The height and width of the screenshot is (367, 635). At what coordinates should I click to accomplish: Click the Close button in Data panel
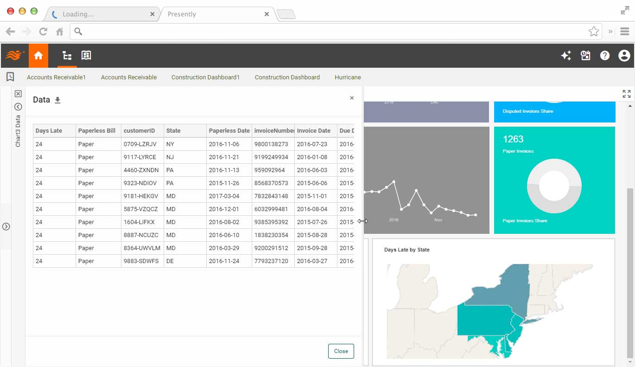pos(341,351)
